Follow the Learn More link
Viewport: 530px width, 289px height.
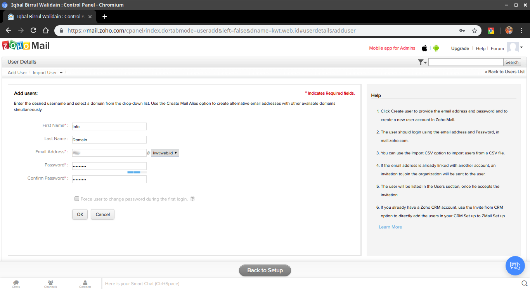(x=390, y=227)
